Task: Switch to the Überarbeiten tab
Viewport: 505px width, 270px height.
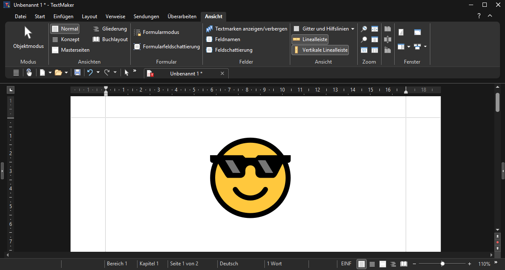Action: 182,17
